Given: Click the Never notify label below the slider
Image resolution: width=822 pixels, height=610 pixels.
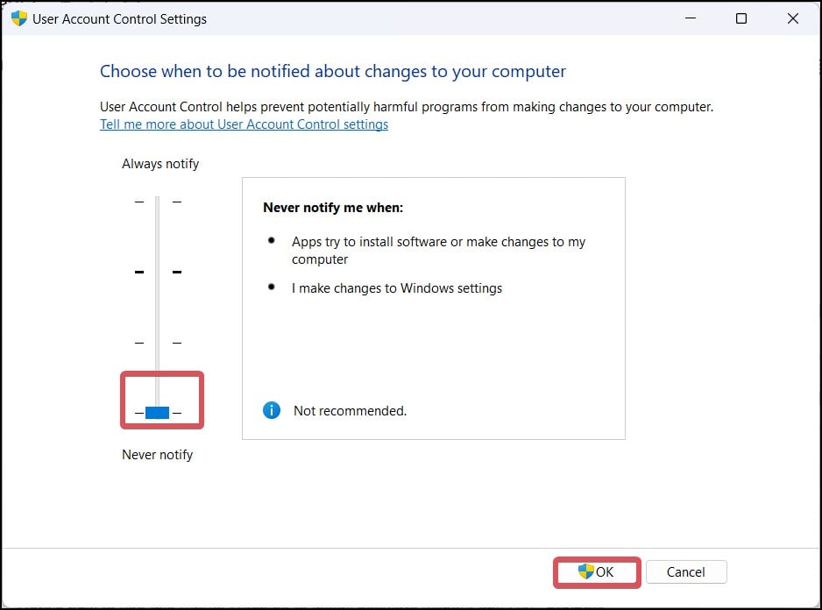Looking at the screenshot, I should point(158,455).
